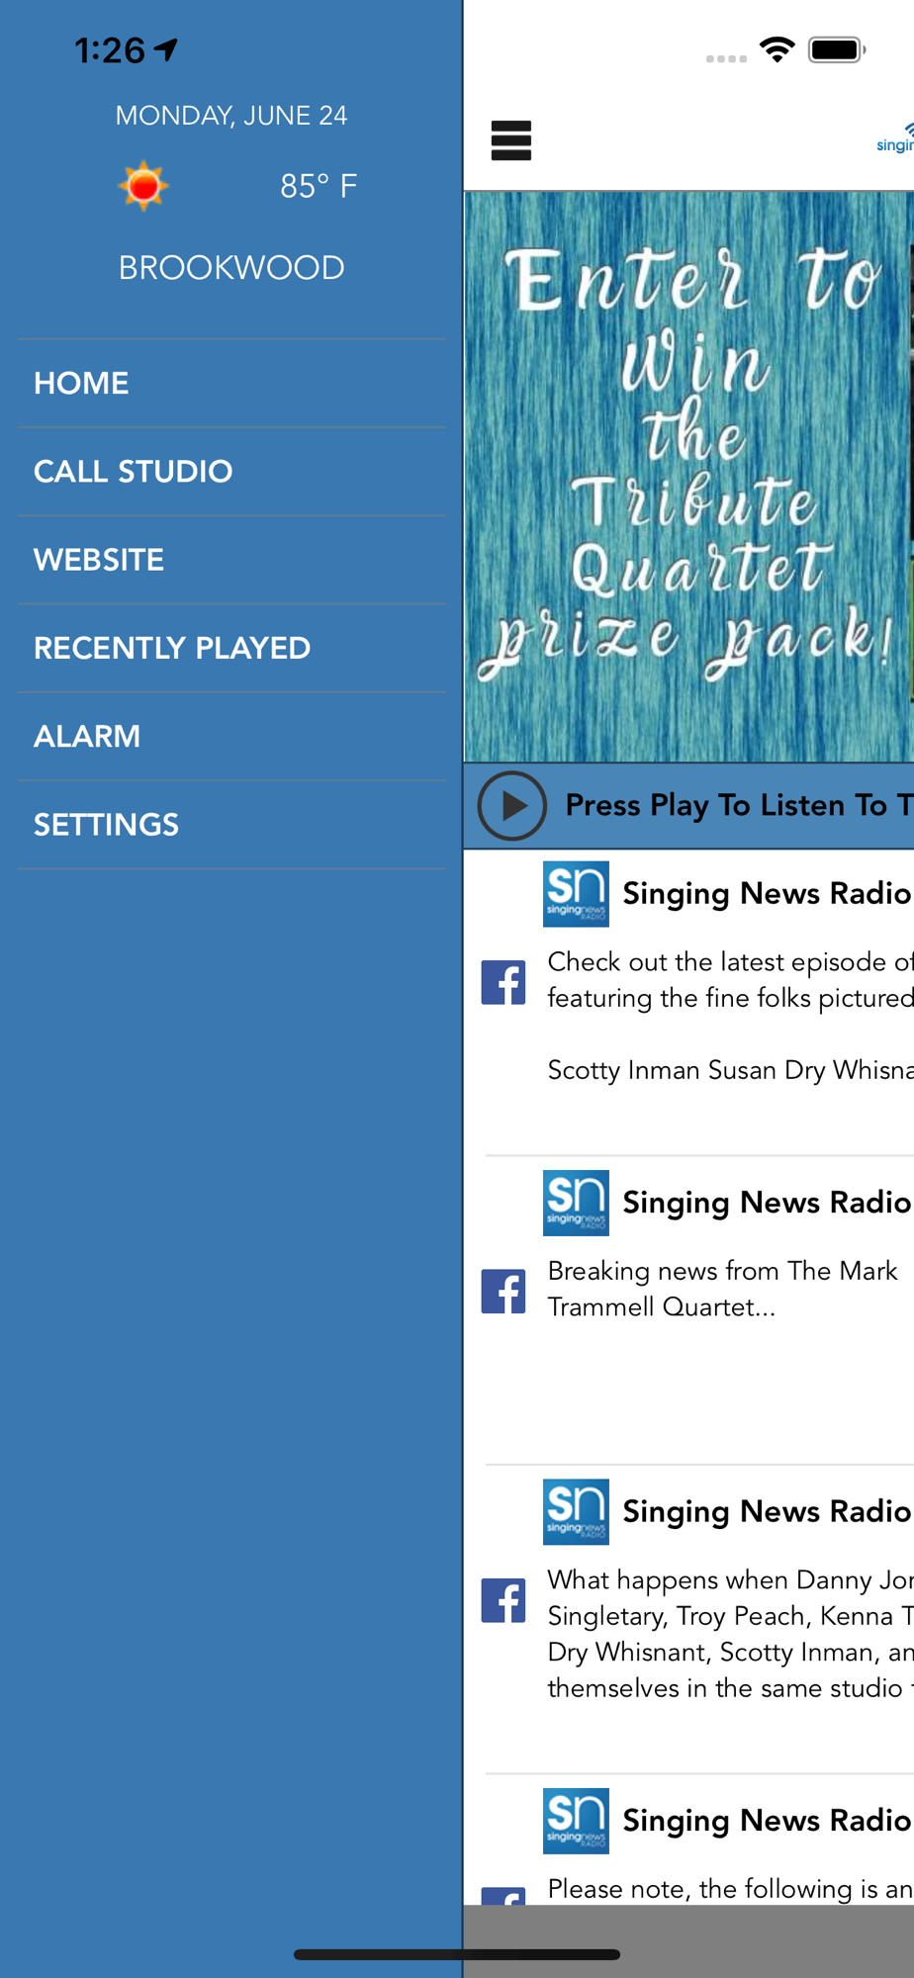Screen dimensions: 914x1978
Task: Tap Facebook icon beside latest episode post
Action: (503, 982)
